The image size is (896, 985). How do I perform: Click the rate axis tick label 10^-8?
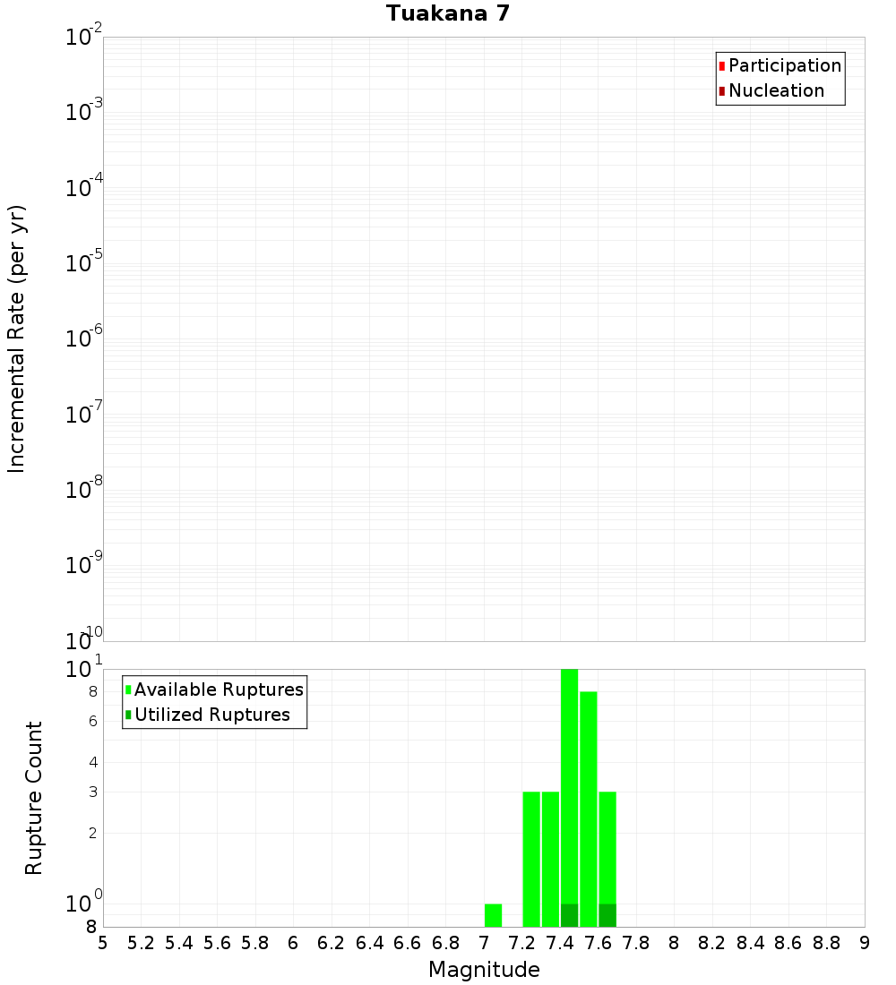click(83, 488)
